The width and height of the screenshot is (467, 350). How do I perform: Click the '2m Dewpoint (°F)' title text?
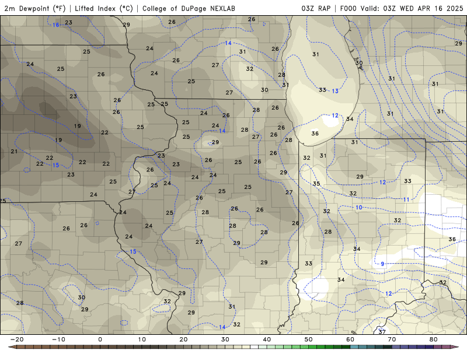pos(35,8)
